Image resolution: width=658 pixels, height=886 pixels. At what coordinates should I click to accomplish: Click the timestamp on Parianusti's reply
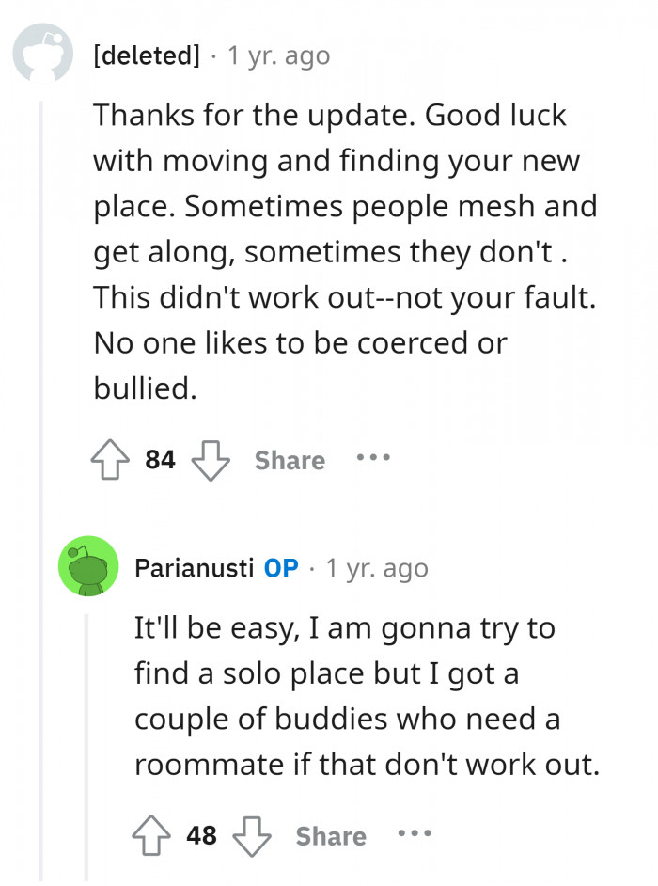(x=376, y=568)
